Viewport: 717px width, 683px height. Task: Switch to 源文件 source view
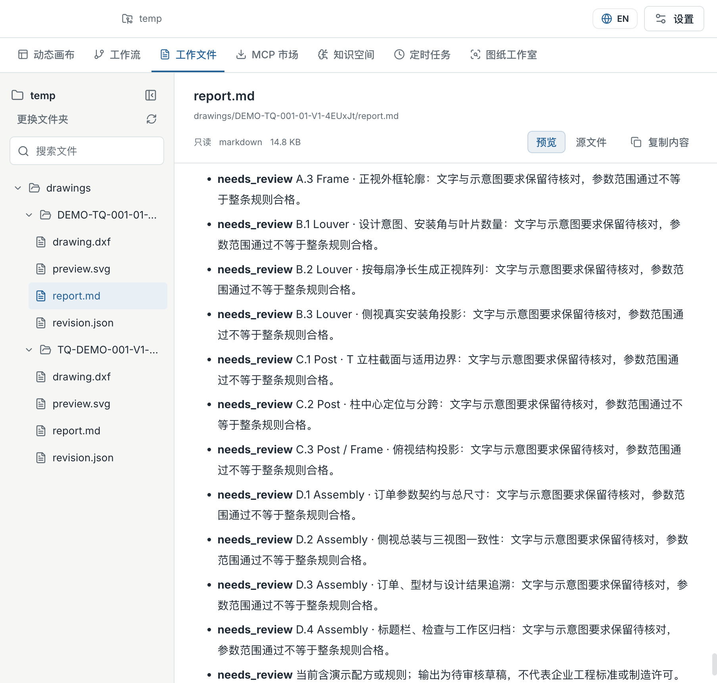click(591, 142)
